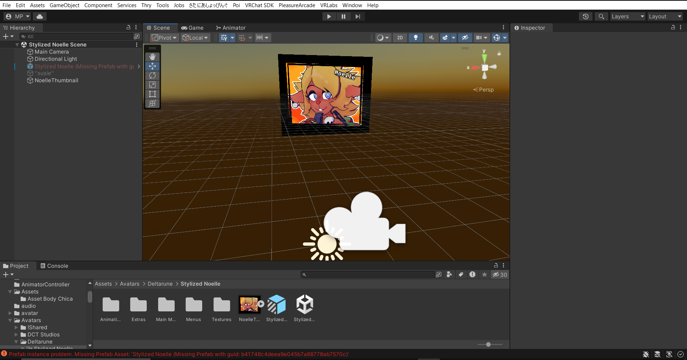This screenshot has width=687, height=360.
Task: Select the Scale tool
Action: [x=152, y=85]
